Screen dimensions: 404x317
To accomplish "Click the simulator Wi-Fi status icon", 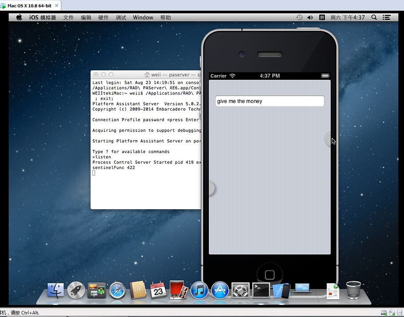I will tap(232, 76).
